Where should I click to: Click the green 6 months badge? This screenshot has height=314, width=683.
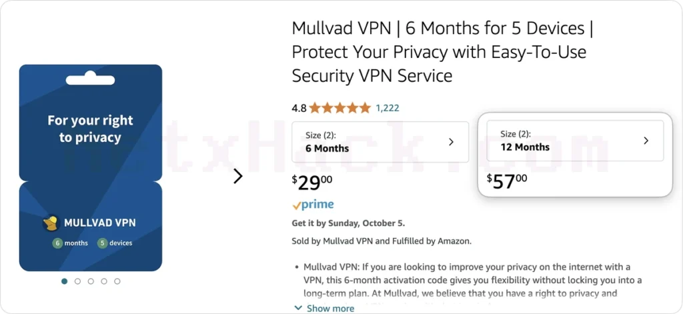point(57,243)
